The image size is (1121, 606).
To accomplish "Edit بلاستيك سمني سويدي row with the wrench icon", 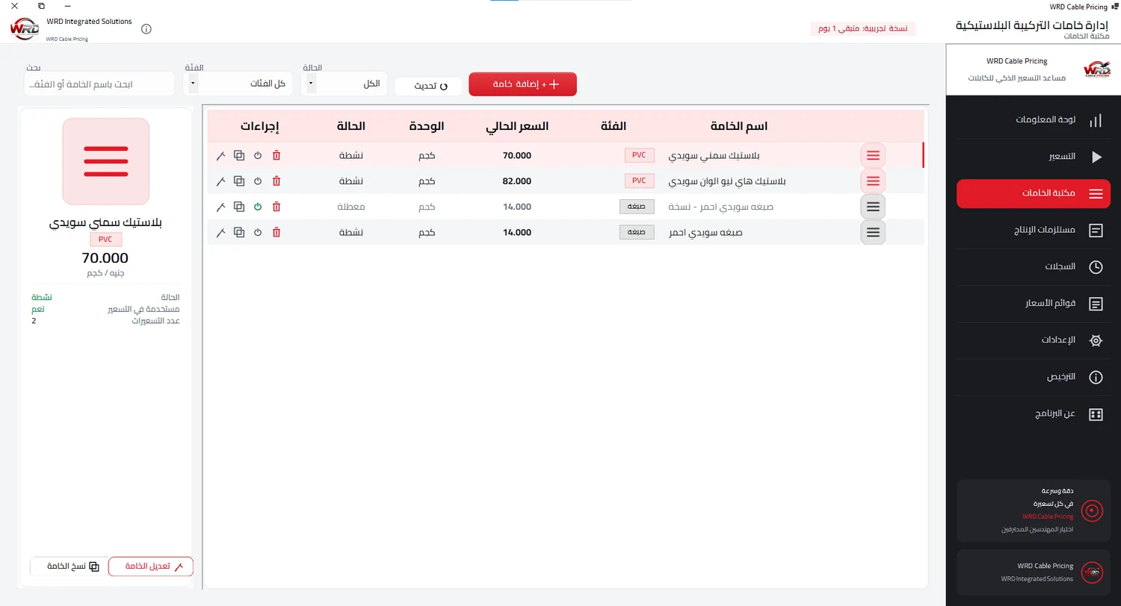I will pyautogui.click(x=220, y=155).
